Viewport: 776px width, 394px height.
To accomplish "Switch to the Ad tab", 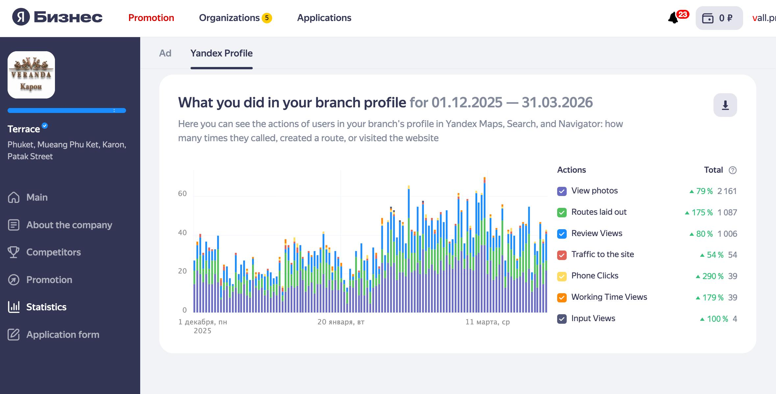I will tap(165, 53).
